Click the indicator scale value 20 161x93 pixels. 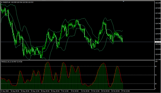(x=156, y=84)
